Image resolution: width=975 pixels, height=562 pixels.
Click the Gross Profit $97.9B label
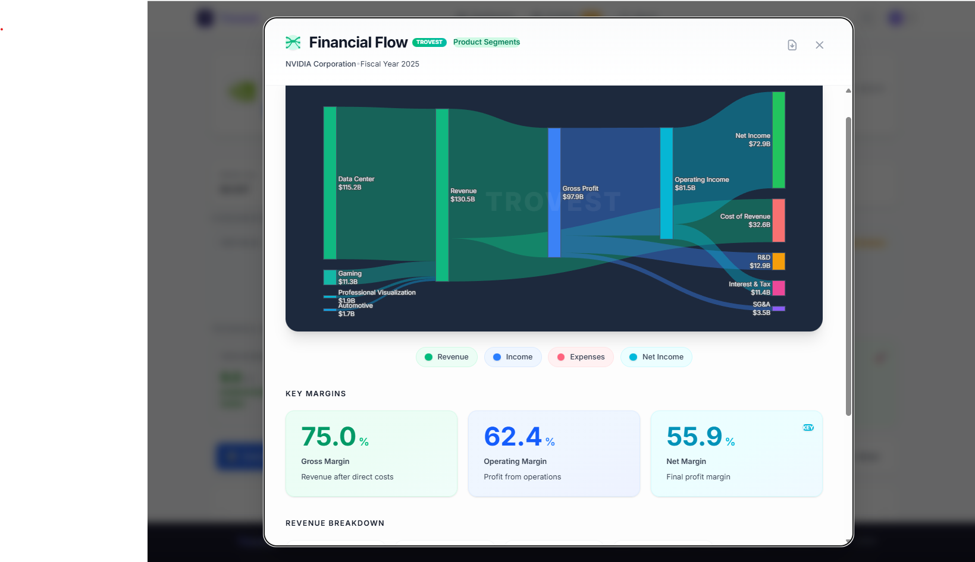point(581,192)
